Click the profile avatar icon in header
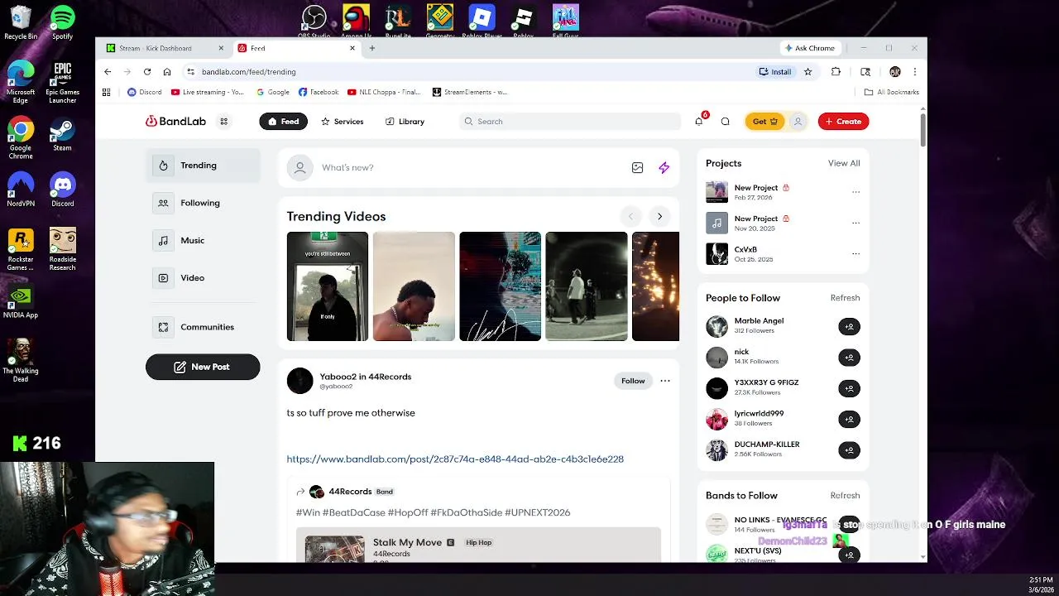 tap(798, 122)
